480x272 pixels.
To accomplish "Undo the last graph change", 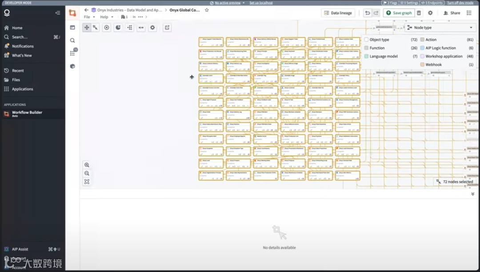I will [x=368, y=13].
